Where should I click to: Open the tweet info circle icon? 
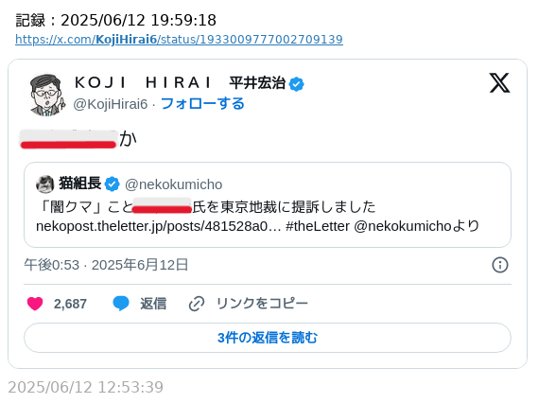500,265
